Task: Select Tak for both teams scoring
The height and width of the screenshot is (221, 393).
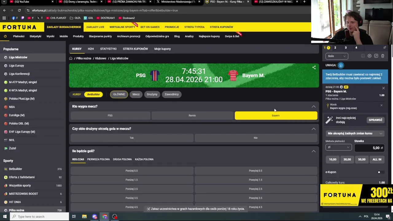Action: (x=132, y=138)
